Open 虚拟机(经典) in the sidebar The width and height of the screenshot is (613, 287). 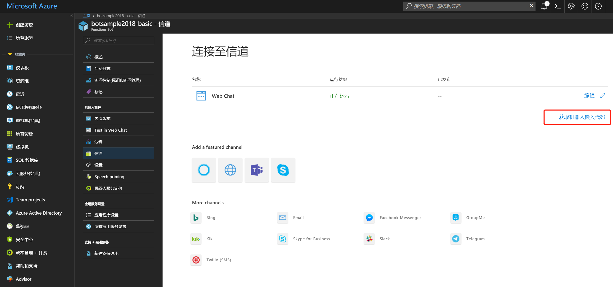(28, 121)
